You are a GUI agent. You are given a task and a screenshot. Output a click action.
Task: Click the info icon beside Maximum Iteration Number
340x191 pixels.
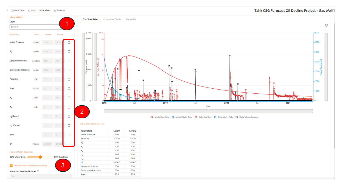click(38, 171)
